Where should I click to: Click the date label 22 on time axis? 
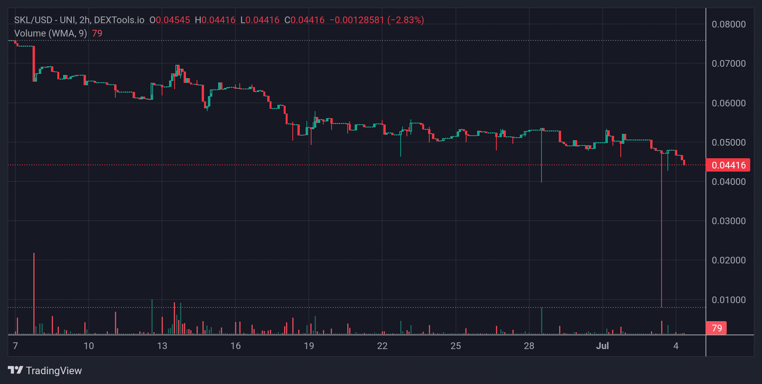[382, 346]
